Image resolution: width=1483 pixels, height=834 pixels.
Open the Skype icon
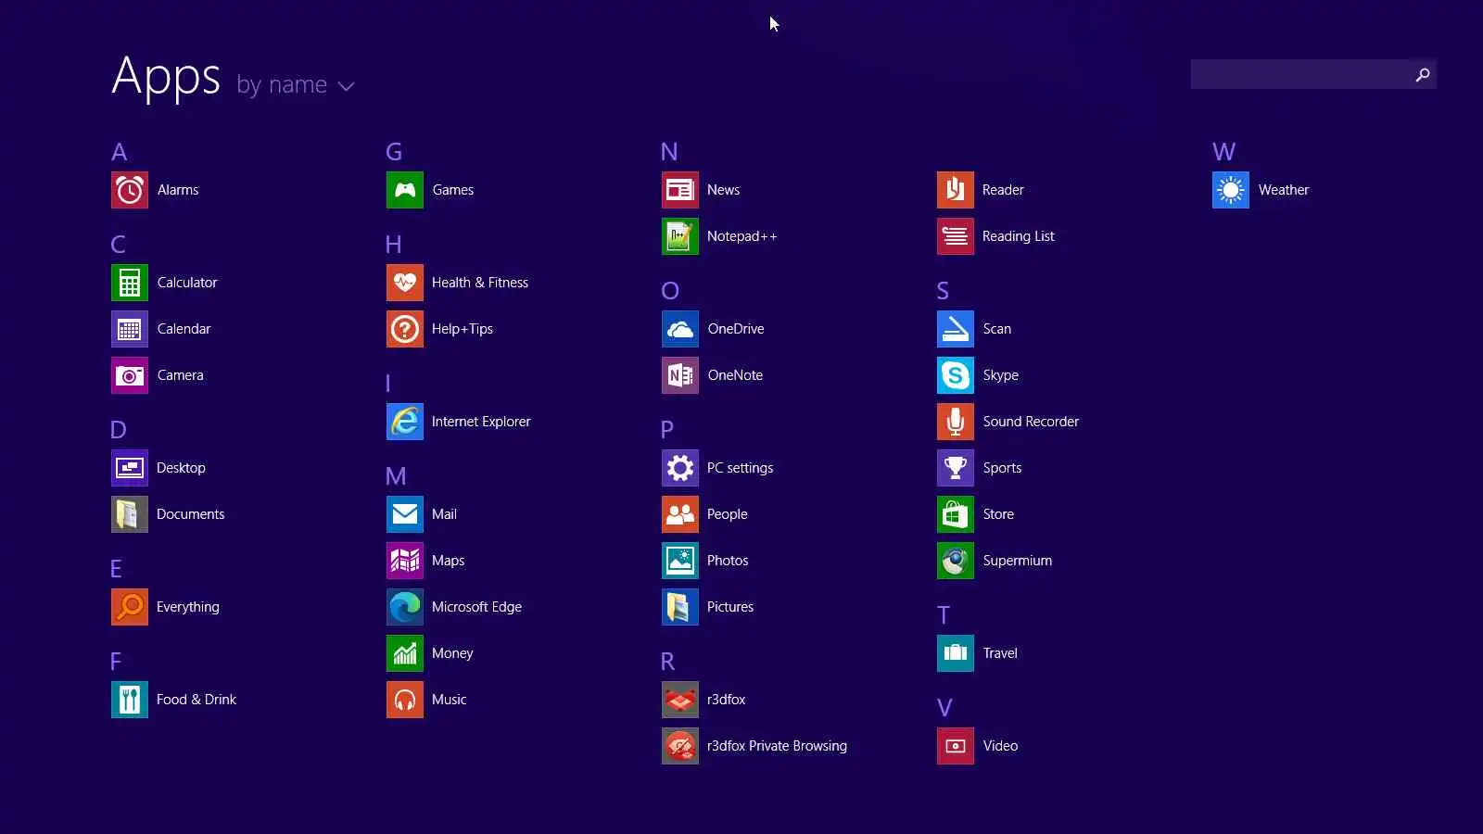tap(956, 375)
